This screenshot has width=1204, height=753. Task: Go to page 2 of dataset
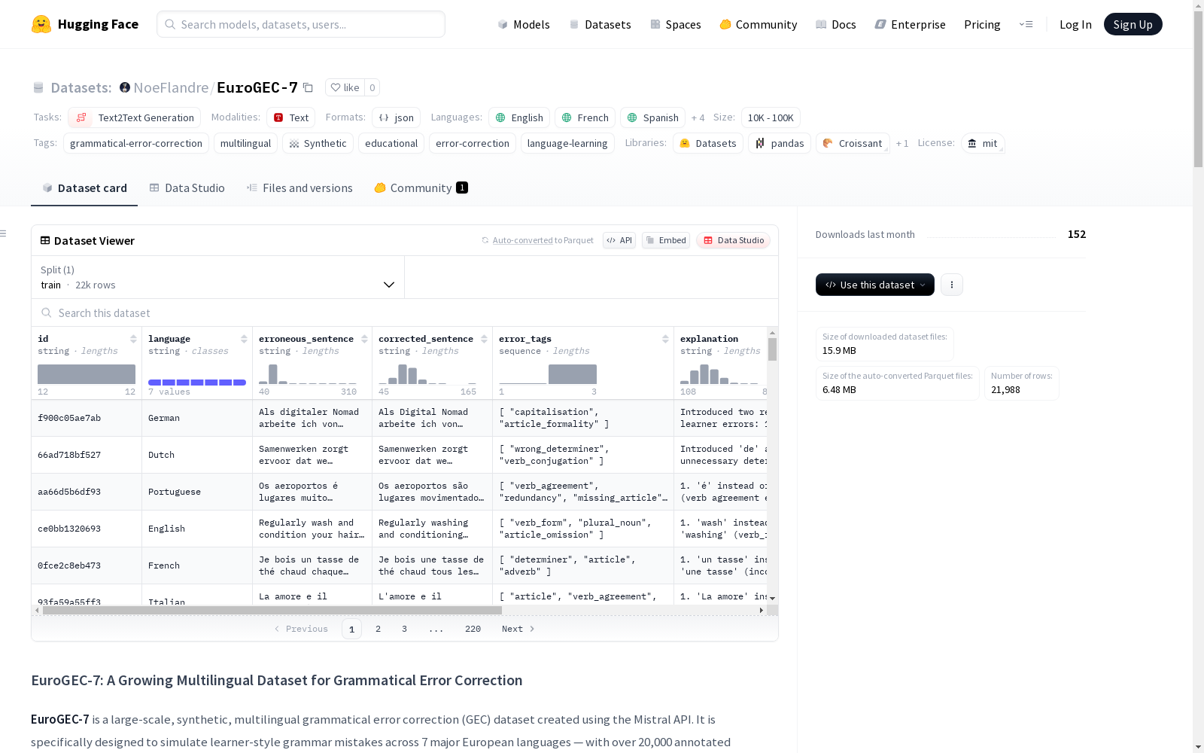378,629
